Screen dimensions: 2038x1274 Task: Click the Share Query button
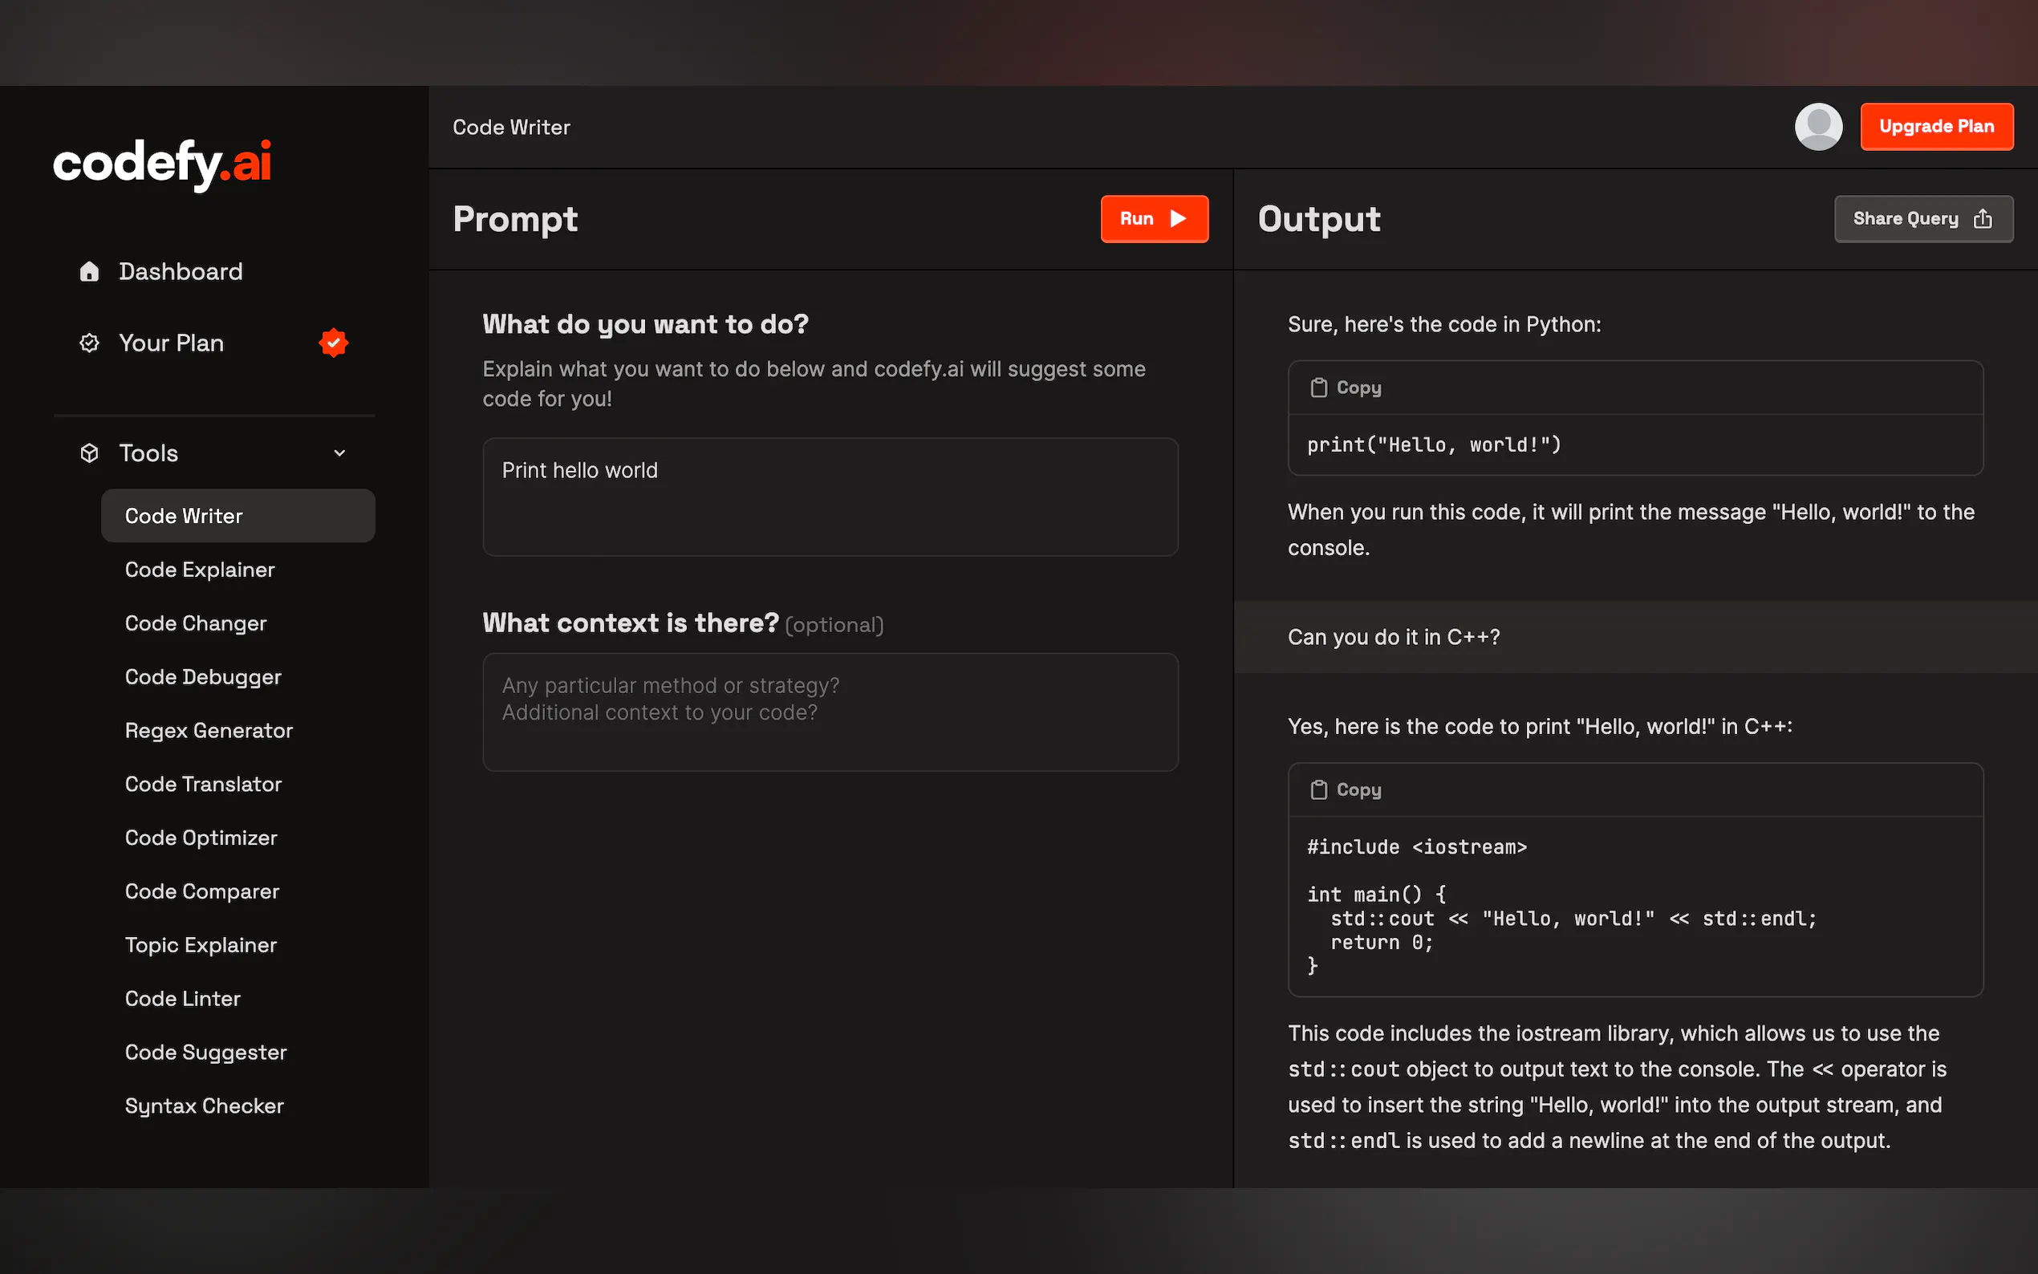[1922, 219]
